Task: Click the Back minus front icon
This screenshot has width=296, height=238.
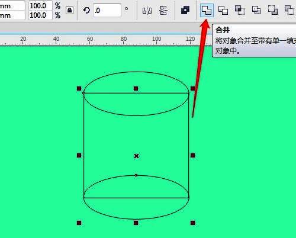Action: coord(289,10)
